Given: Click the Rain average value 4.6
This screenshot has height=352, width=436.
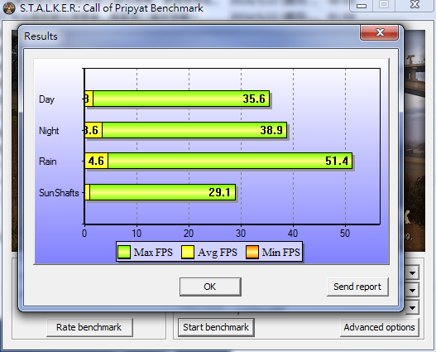Looking at the screenshot, I should tap(96, 161).
